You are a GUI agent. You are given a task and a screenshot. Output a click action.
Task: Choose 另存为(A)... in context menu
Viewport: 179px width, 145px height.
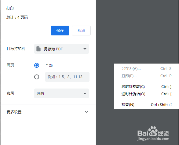point(146,69)
